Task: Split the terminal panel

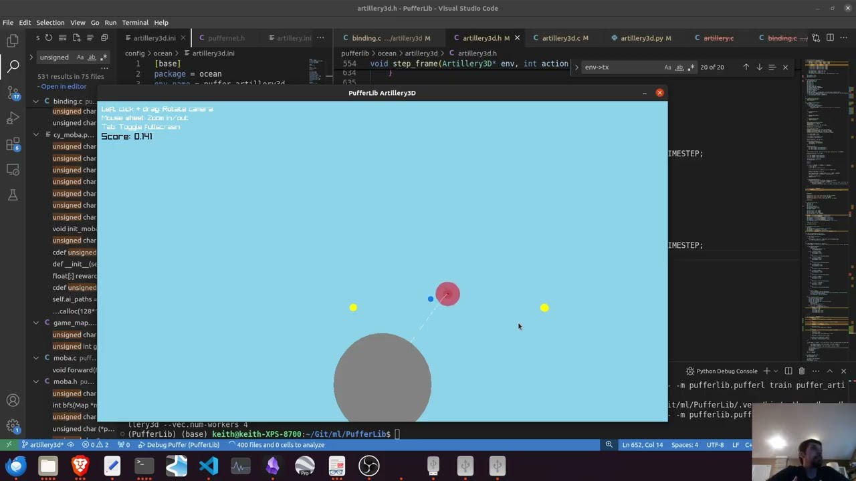Action: pyautogui.click(x=788, y=371)
